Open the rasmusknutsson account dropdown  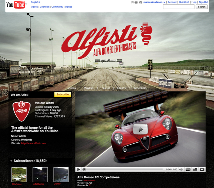point(154,2)
